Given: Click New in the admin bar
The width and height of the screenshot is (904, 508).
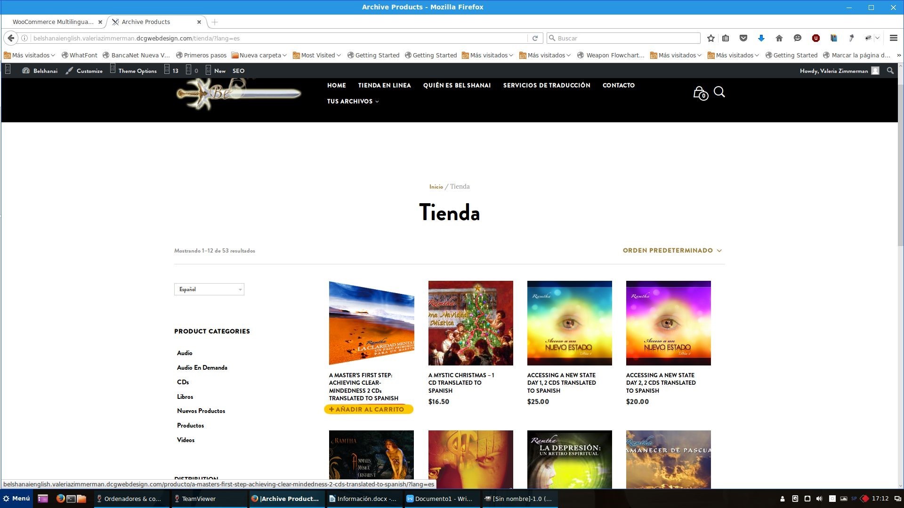Looking at the screenshot, I should click(215, 71).
